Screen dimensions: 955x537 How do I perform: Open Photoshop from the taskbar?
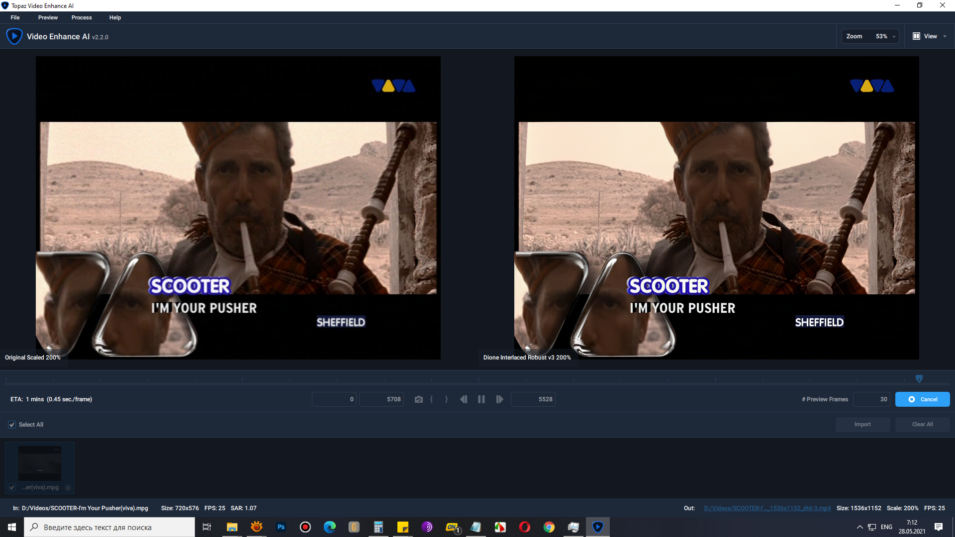pyautogui.click(x=281, y=527)
